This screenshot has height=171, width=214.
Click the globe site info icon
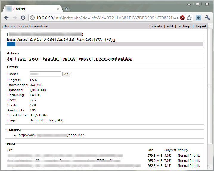click(x=32, y=18)
